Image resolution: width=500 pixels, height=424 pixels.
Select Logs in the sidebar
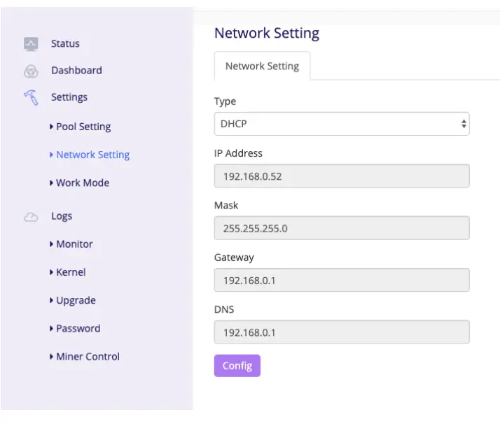[x=62, y=216]
